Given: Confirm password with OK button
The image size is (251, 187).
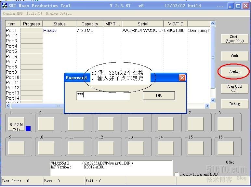Looking at the screenshot, I should click(x=159, y=95).
